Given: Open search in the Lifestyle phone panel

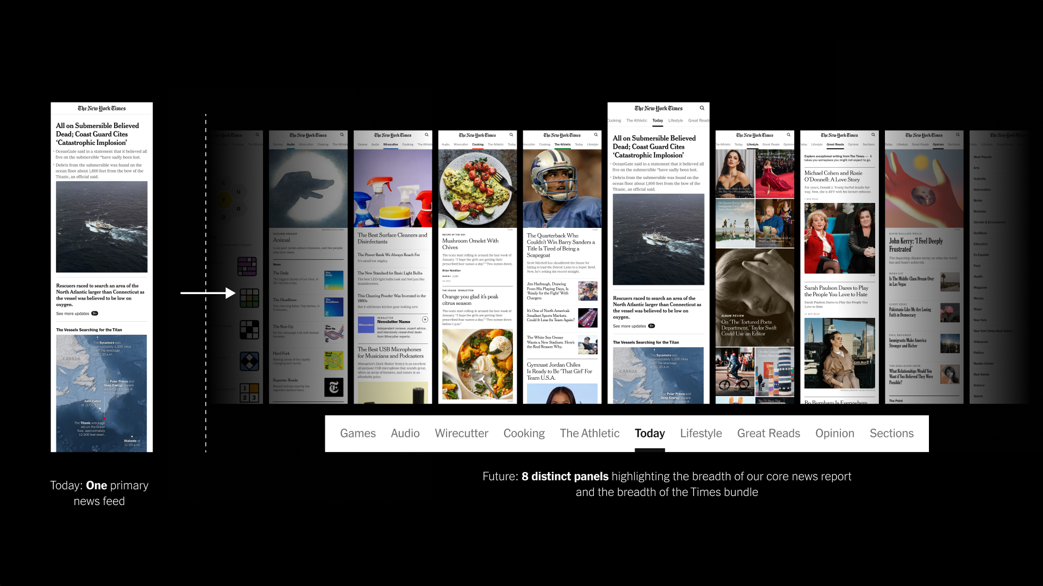Looking at the screenshot, I should tap(789, 135).
